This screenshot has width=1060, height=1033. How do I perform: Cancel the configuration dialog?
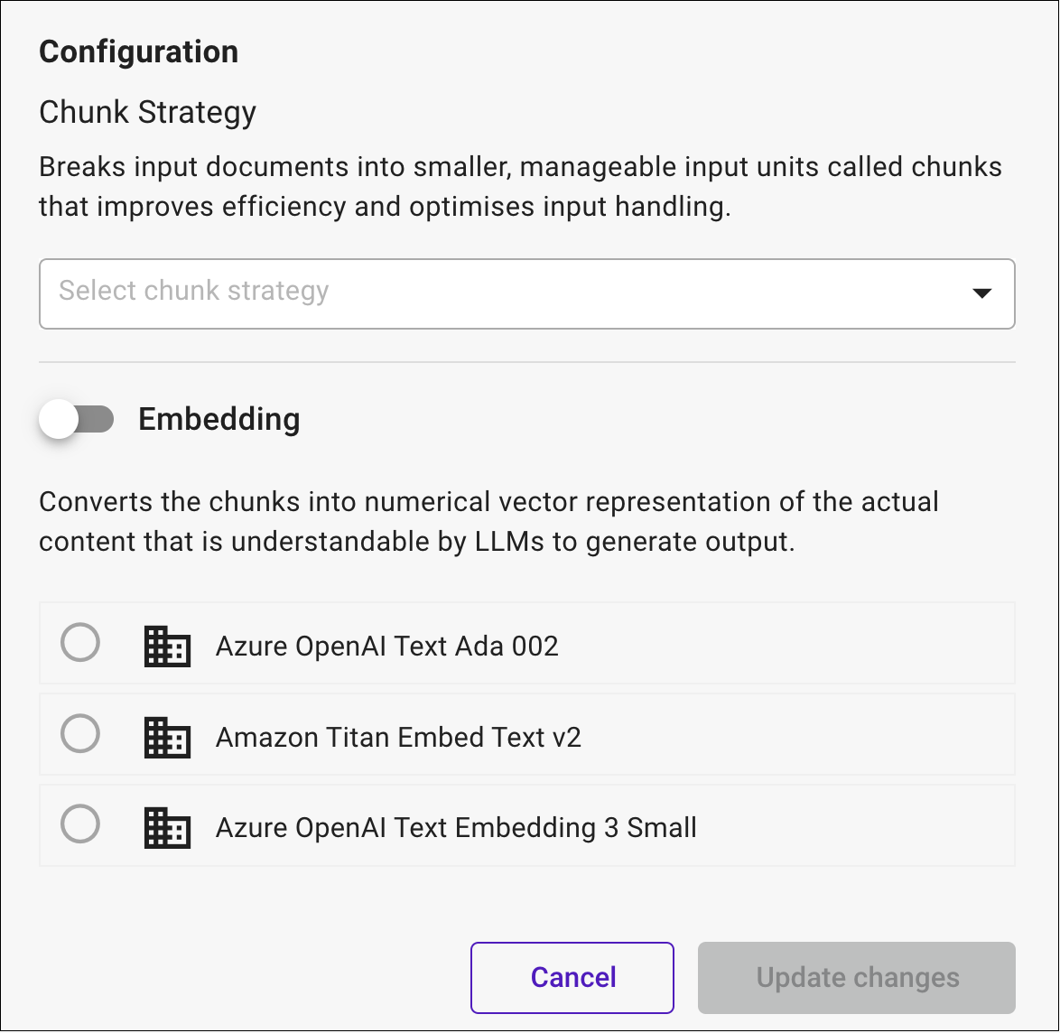point(572,978)
